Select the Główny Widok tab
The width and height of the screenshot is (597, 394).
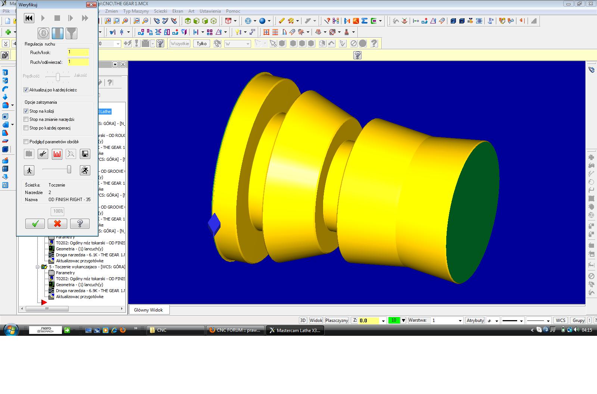(149, 310)
